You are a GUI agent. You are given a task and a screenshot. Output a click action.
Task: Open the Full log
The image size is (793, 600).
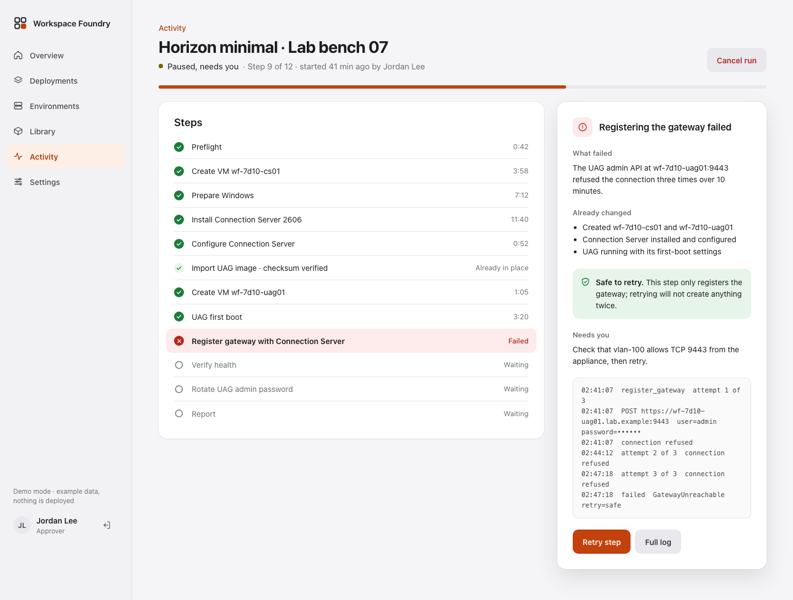[x=658, y=542]
